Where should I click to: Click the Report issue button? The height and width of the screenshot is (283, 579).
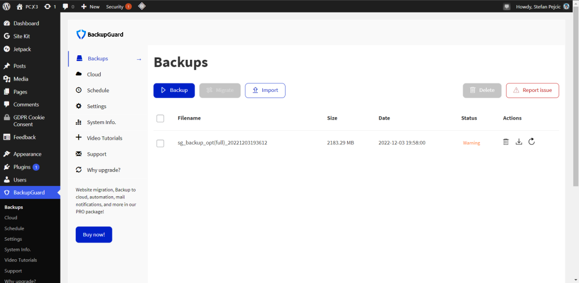(533, 90)
